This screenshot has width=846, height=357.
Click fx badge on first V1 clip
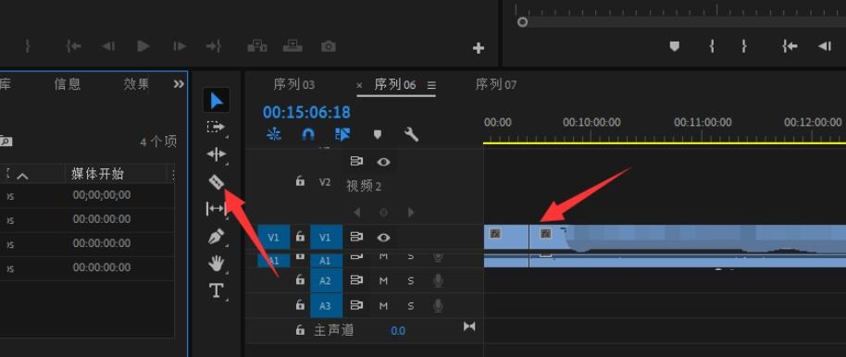pyautogui.click(x=495, y=233)
